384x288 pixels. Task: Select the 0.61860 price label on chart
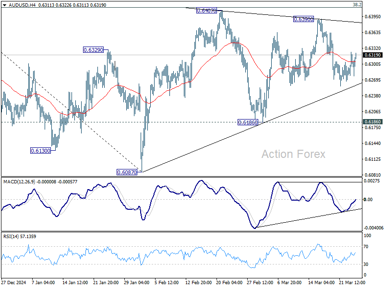pos(248,122)
